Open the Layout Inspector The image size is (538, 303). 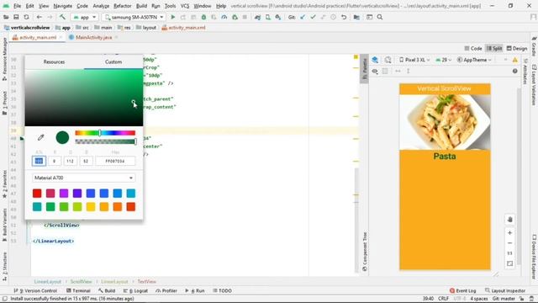tap(505, 290)
